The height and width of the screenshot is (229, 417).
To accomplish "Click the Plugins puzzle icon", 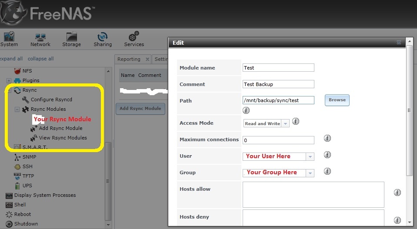I will point(17,80).
